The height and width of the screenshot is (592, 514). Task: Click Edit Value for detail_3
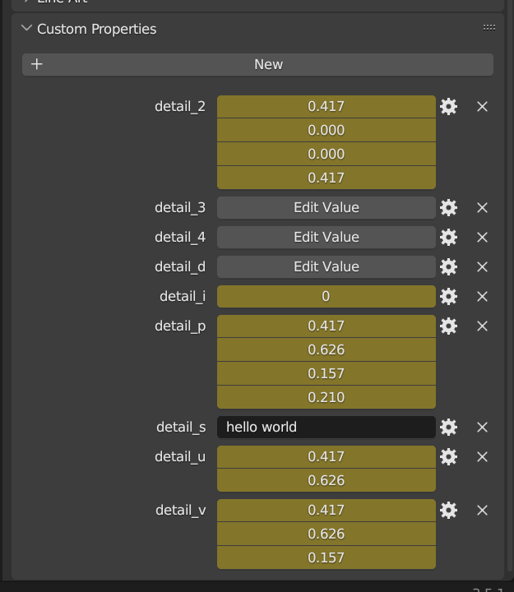326,208
